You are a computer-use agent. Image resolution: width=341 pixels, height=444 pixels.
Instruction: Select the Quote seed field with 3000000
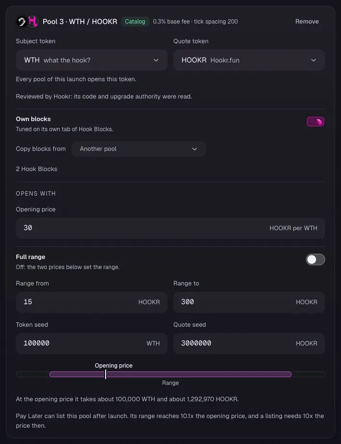[249, 343]
